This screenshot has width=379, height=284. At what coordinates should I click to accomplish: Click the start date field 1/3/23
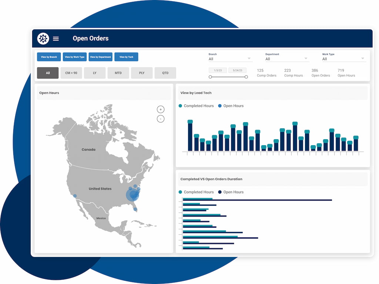point(218,70)
